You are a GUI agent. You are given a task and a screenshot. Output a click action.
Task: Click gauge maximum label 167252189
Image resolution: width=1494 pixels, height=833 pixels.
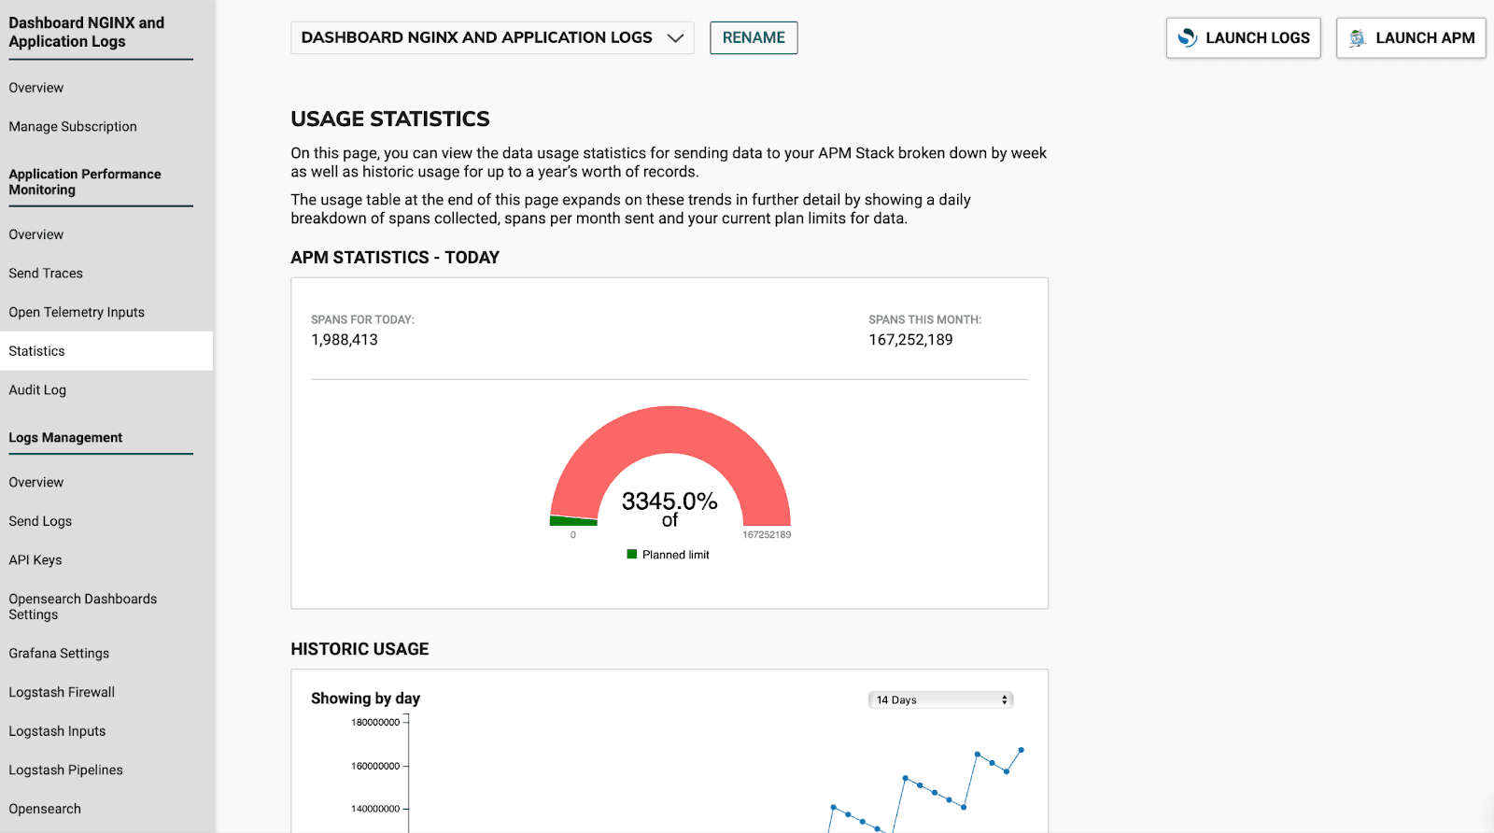click(767, 535)
